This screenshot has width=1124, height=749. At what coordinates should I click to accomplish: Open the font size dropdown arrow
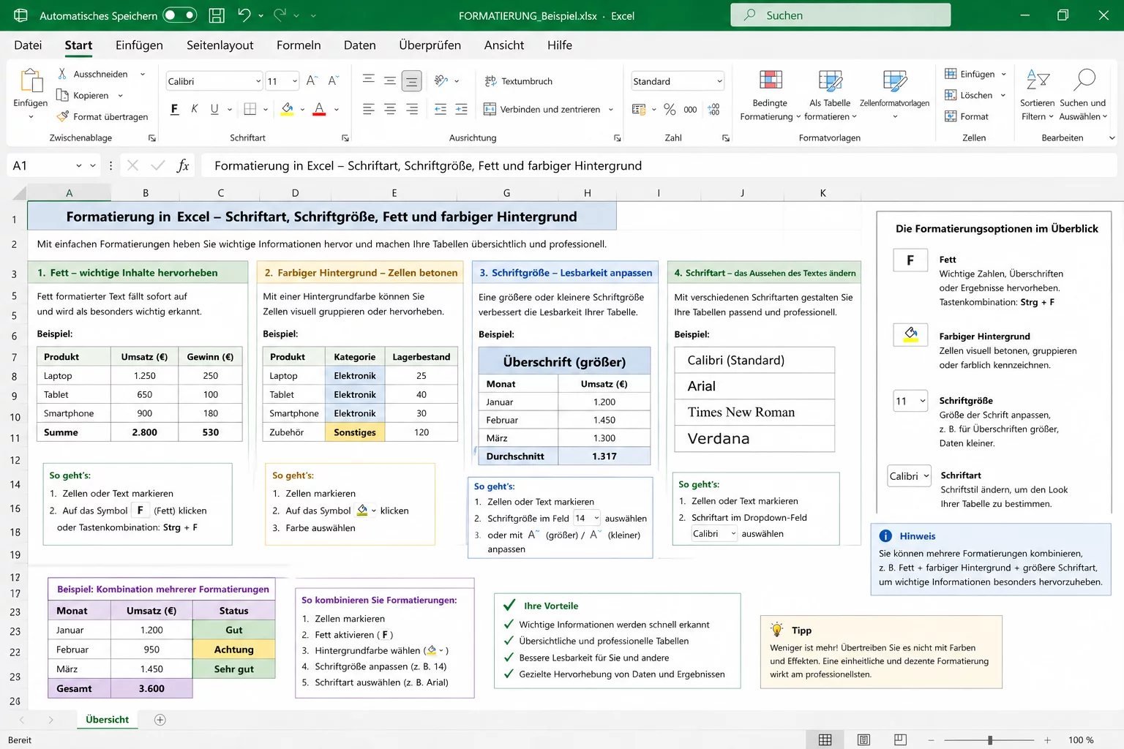[x=295, y=81]
